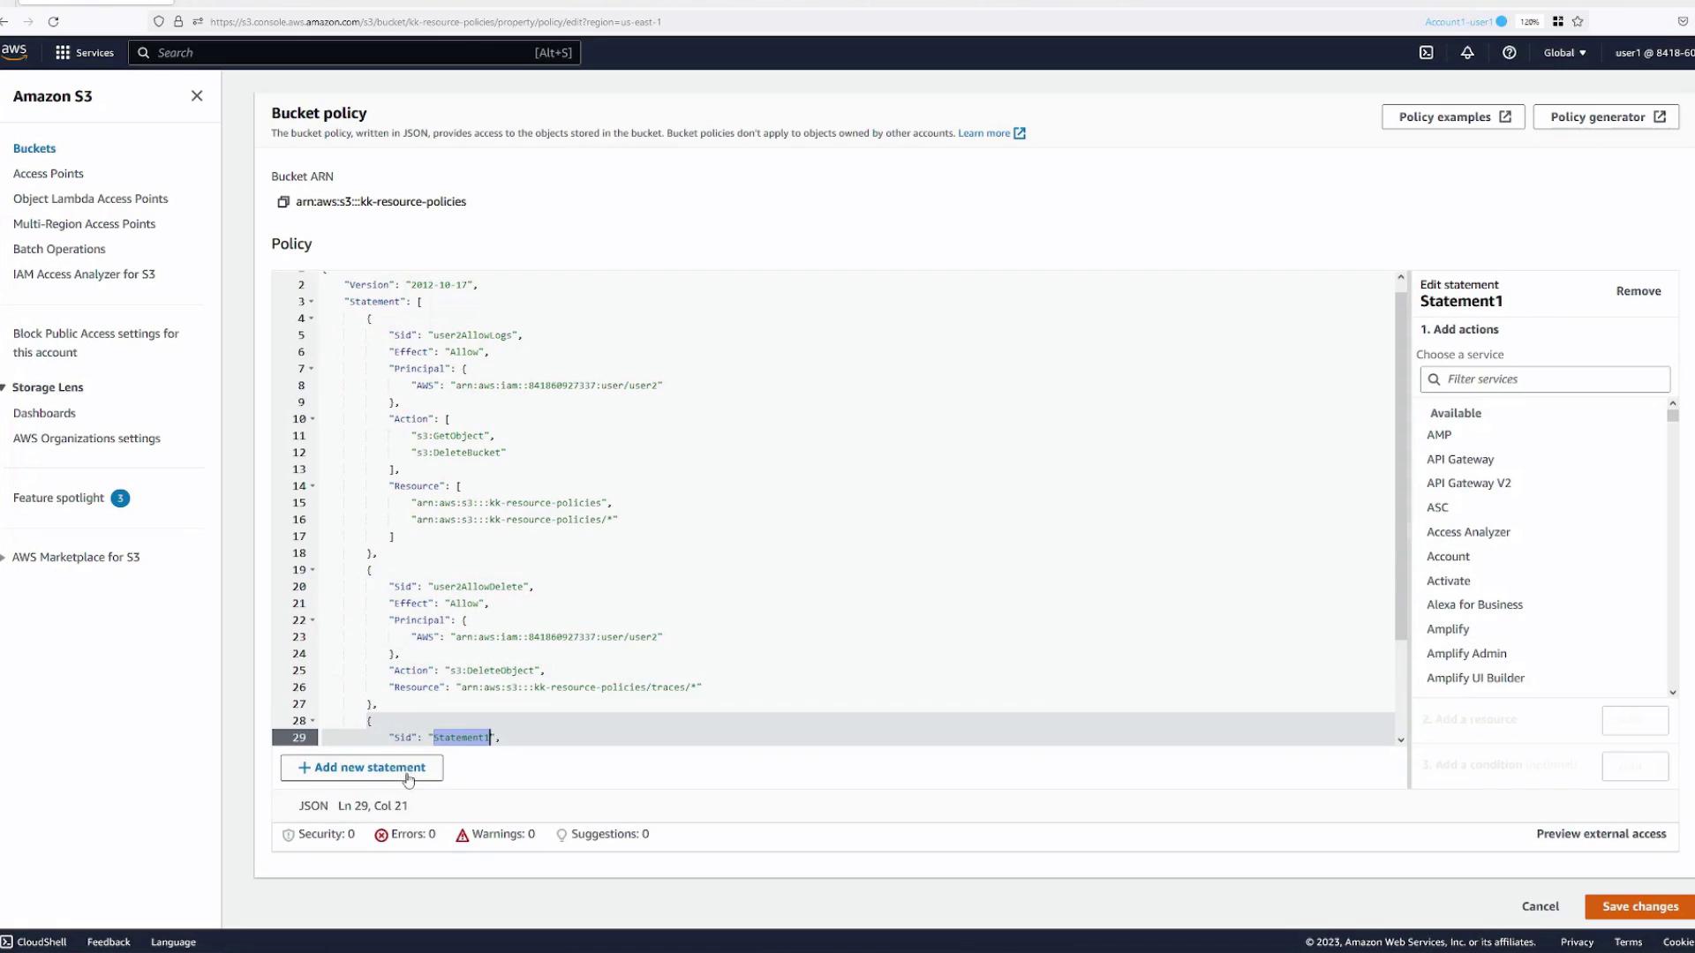This screenshot has height=953, width=1695.
Task: Open the Global region dropdown
Action: coord(1564,53)
